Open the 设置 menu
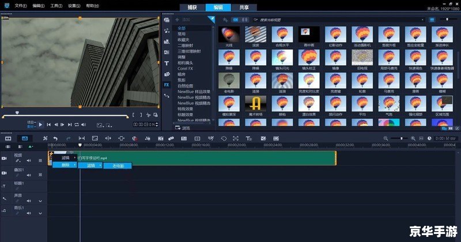The image size is (461, 242). pos(74,6)
